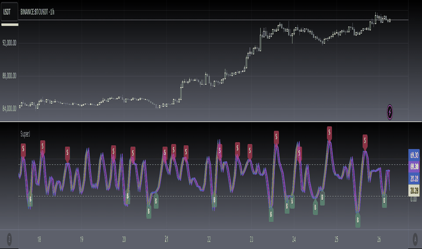Click date label 25 on time axis

tap(336, 239)
